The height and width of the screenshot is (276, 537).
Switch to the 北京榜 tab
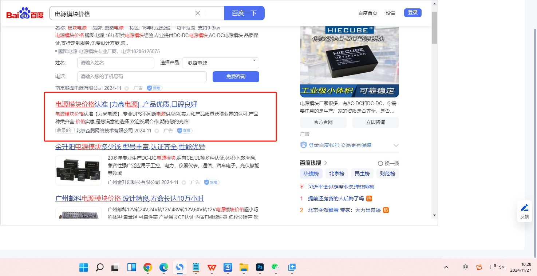point(337,173)
